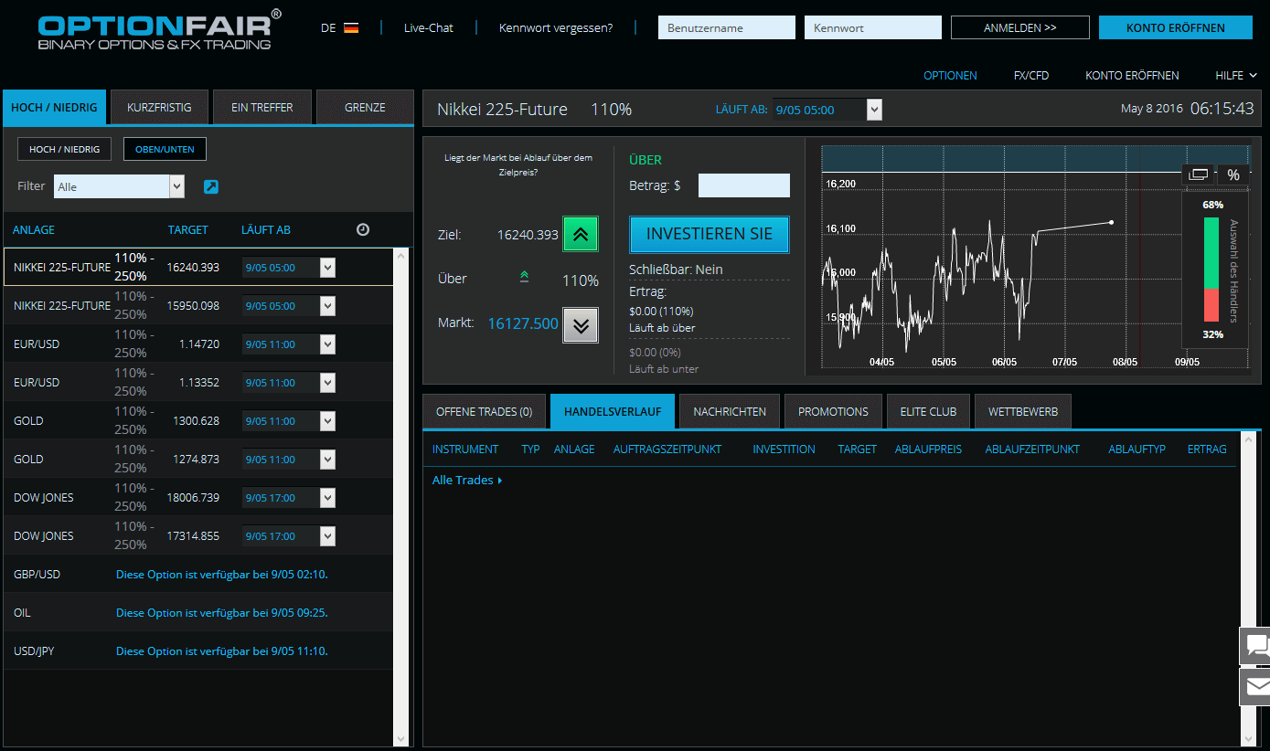
Task: Toggle HOCH / NIEDRIG sub-mode button
Action: [x=64, y=149]
